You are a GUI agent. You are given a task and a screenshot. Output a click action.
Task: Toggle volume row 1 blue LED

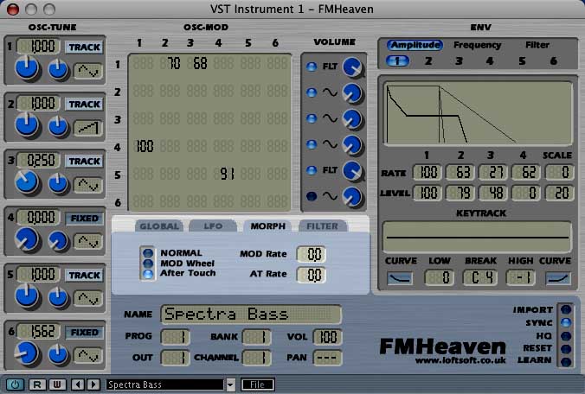pos(312,67)
